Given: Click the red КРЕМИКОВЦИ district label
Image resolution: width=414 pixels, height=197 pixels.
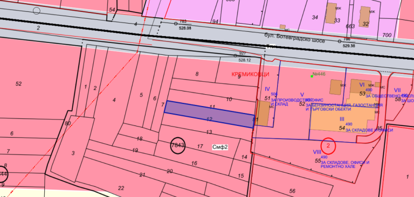Looking at the screenshot, I should click(250, 74).
